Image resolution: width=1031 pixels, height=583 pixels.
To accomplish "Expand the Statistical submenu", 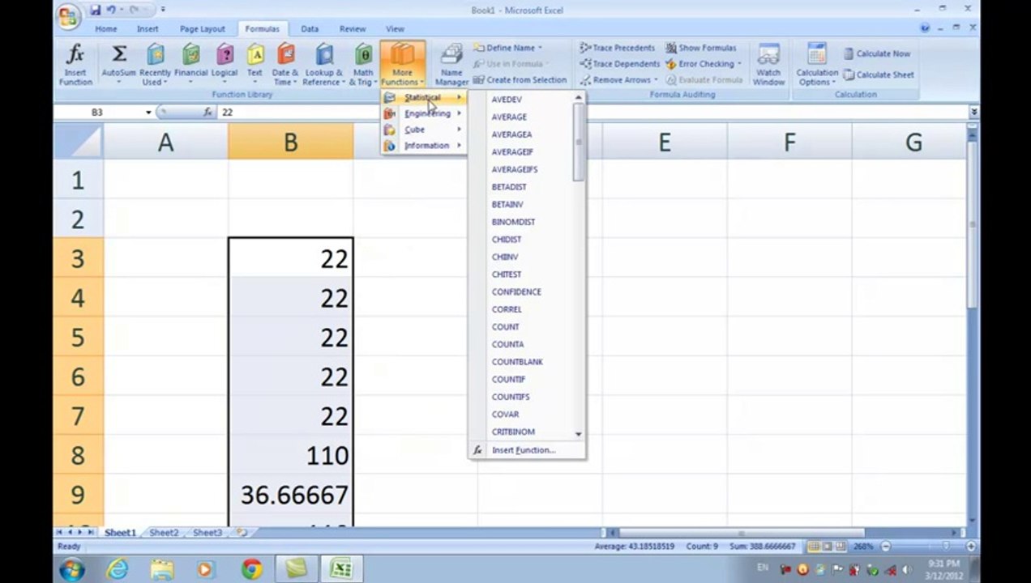I will 424,97.
